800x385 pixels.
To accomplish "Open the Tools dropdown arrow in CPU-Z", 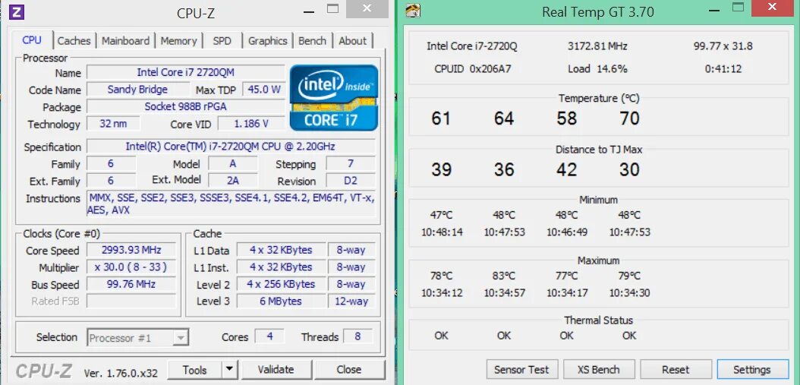I will (230, 369).
